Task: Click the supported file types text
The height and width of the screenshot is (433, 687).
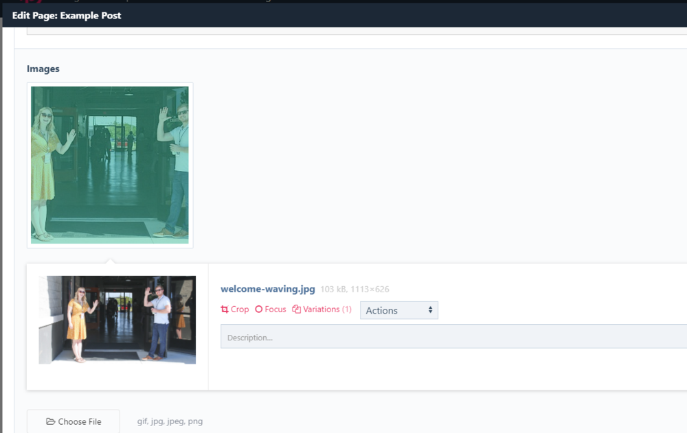Action: click(x=170, y=421)
